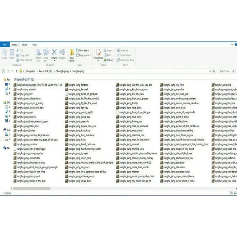The image size is (237, 237).
Task: Open the Share ribbon tab
Action: [x=25, y=45]
